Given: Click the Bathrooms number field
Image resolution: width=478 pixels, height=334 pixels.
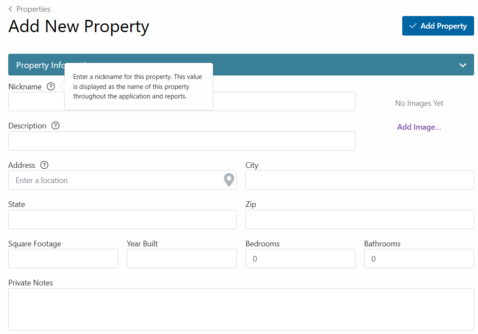Looking at the screenshot, I should coord(419,259).
